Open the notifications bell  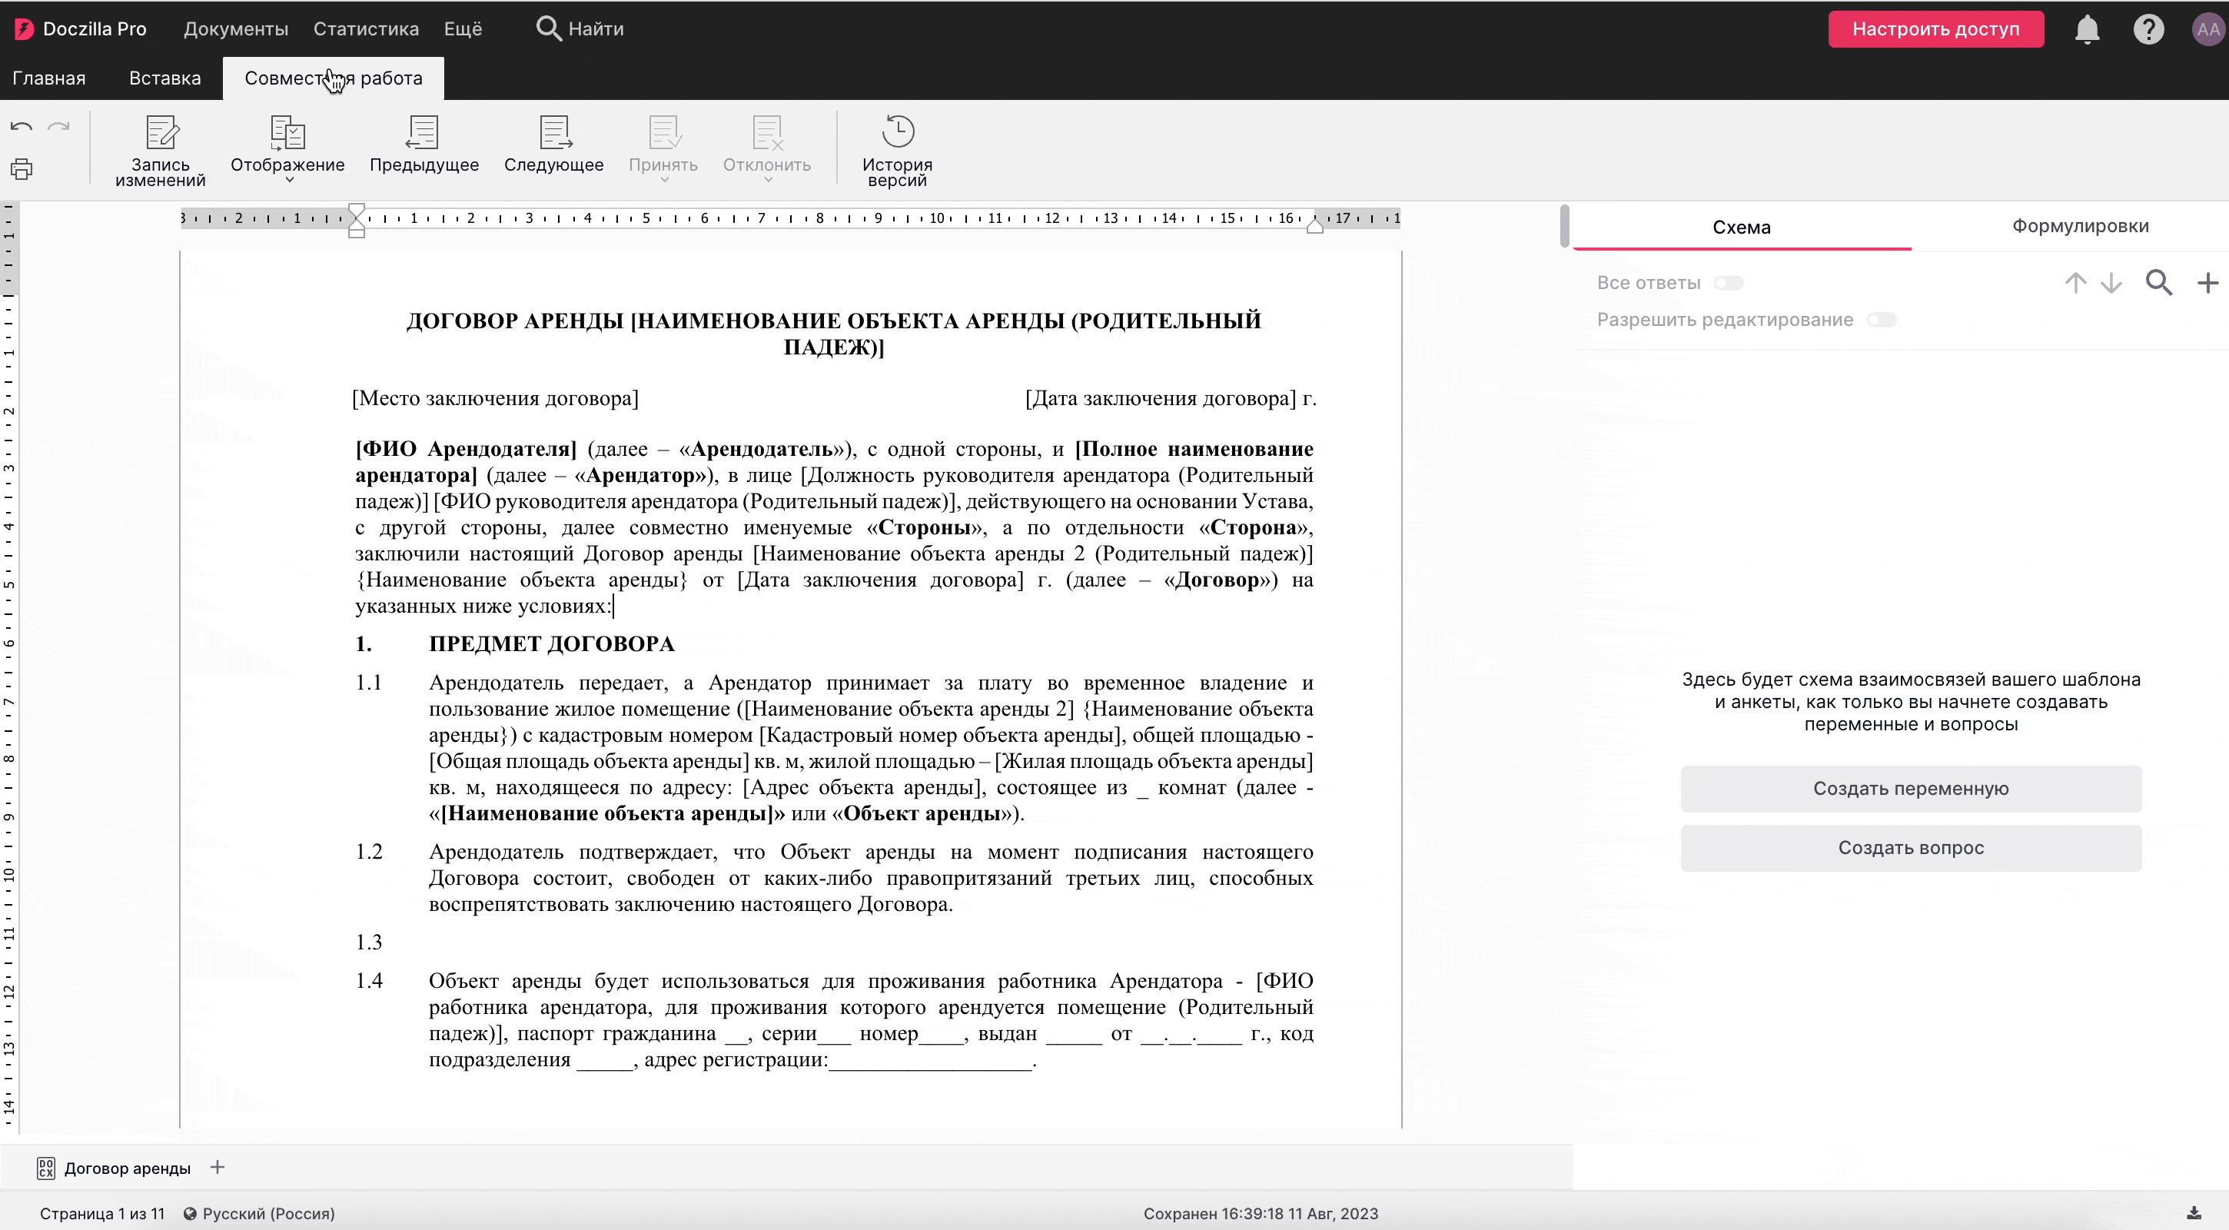pos(2086,29)
